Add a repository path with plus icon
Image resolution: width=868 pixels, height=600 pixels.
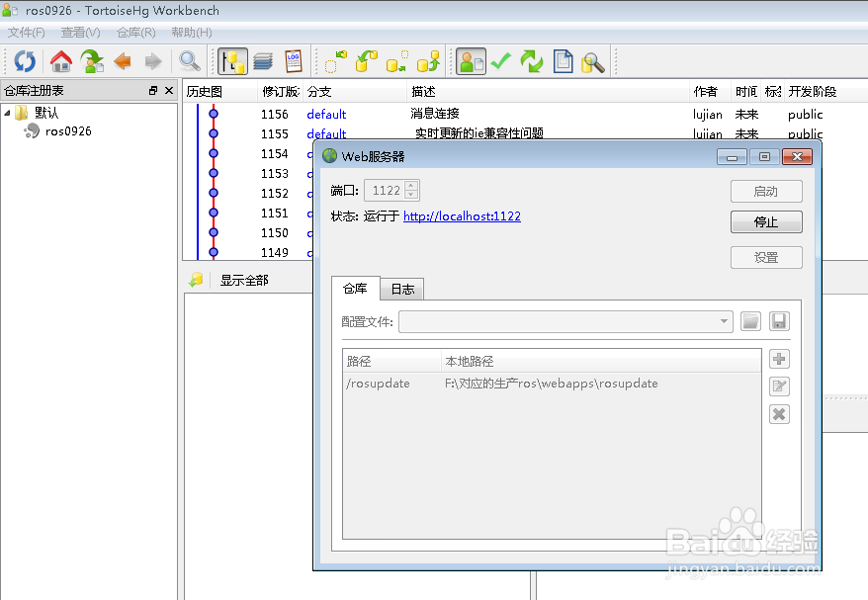click(x=779, y=359)
